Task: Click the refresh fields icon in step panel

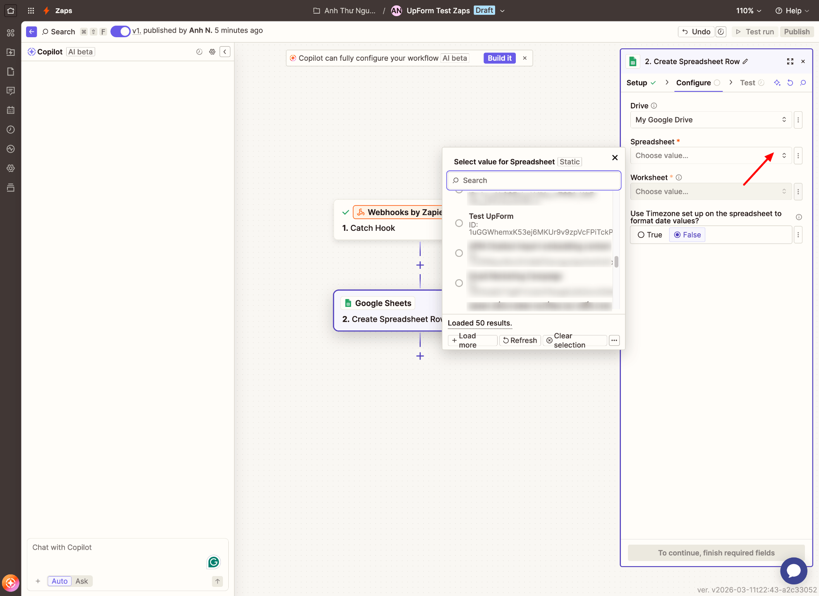Action: [x=790, y=83]
